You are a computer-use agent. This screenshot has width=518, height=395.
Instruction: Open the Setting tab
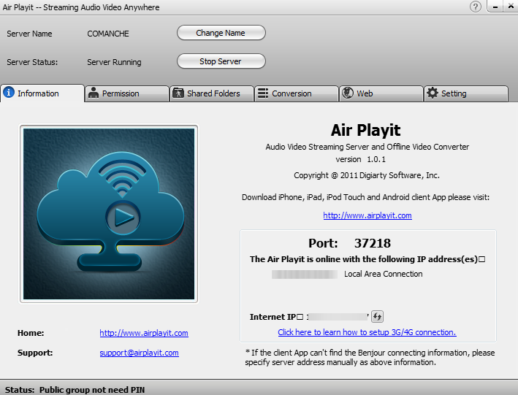(466, 93)
